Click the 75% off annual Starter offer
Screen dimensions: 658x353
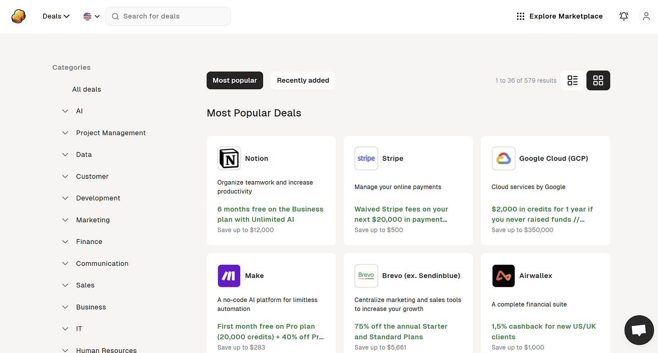click(x=401, y=332)
